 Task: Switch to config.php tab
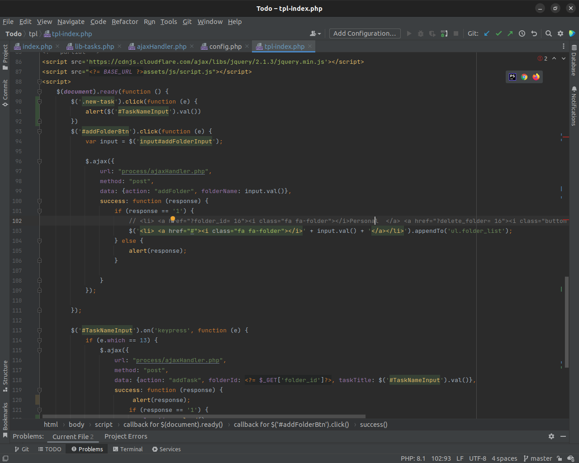[225, 46]
